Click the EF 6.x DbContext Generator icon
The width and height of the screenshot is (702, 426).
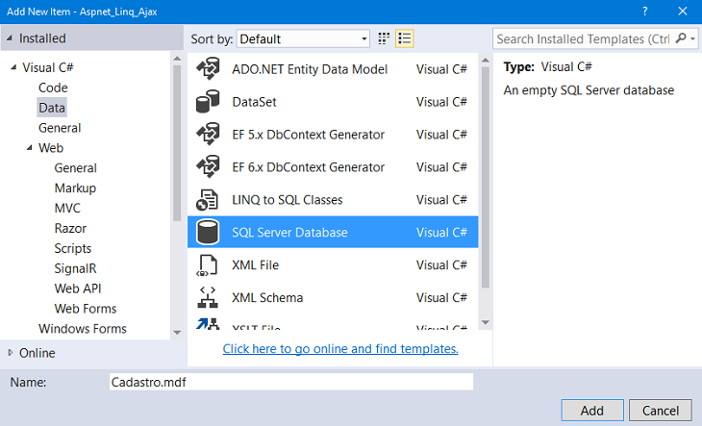pyautogui.click(x=208, y=167)
